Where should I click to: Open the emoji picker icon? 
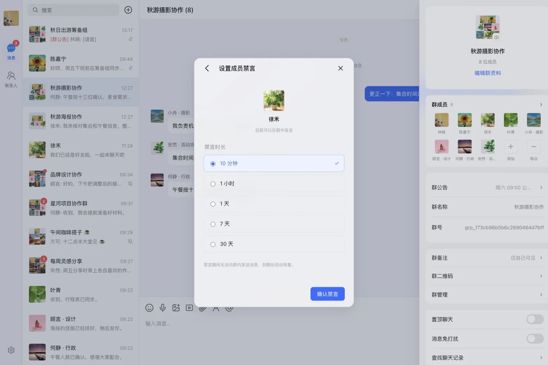[x=150, y=308]
